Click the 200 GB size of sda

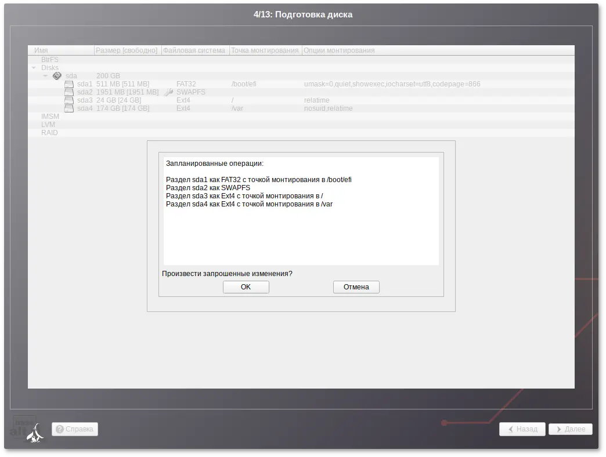(x=108, y=75)
